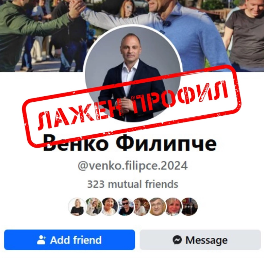Image resolution: width=264 pixels, height=258 pixels.
Task: Click the Messenger bubble icon
Action: coord(177,240)
